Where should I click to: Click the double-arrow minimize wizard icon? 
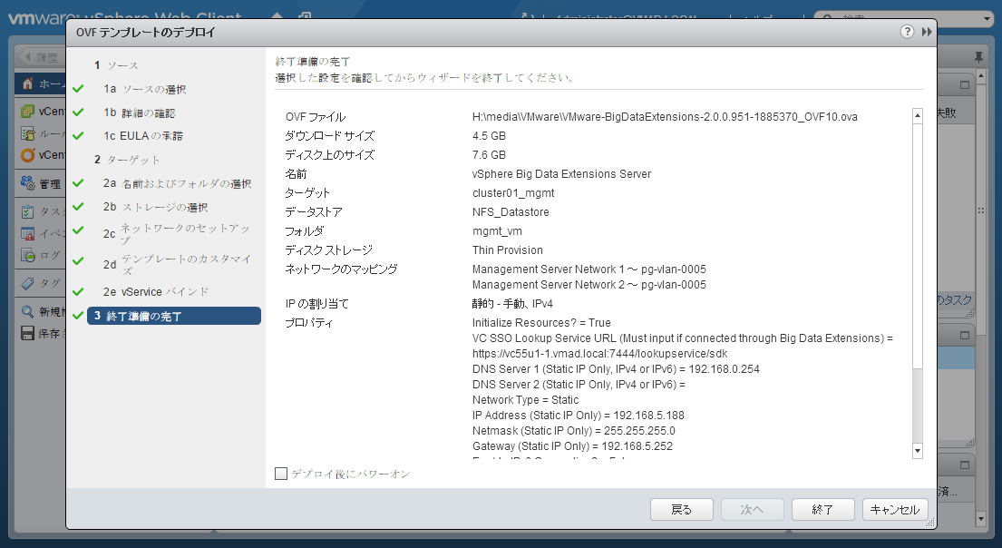927,32
